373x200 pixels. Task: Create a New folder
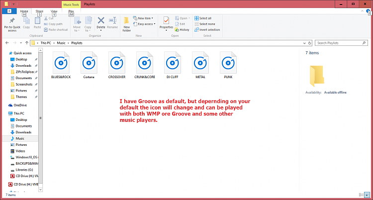click(126, 24)
